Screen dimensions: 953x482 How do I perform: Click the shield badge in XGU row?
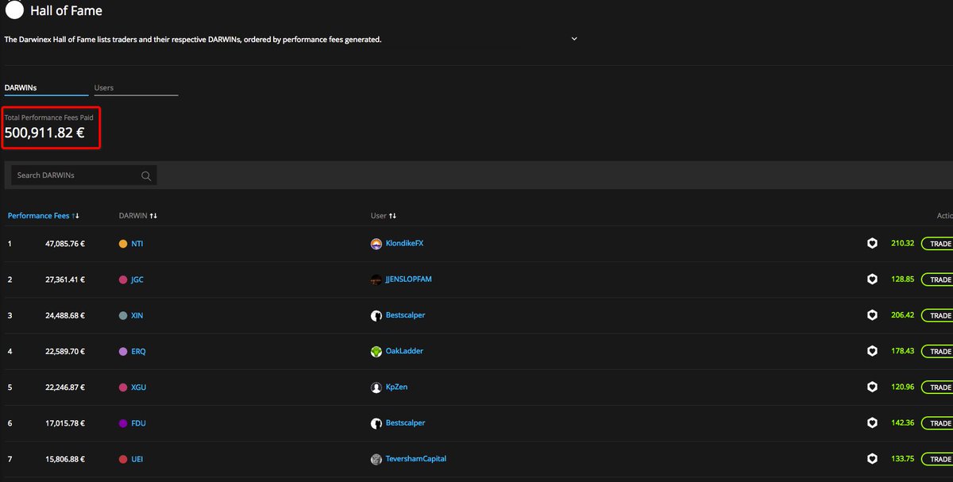(x=872, y=388)
